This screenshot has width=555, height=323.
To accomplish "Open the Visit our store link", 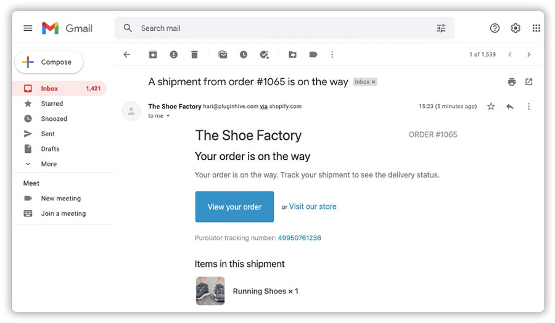I will tap(313, 206).
